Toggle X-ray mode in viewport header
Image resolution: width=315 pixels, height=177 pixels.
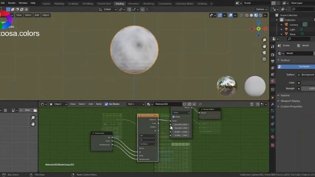click(x=241, y=15)
